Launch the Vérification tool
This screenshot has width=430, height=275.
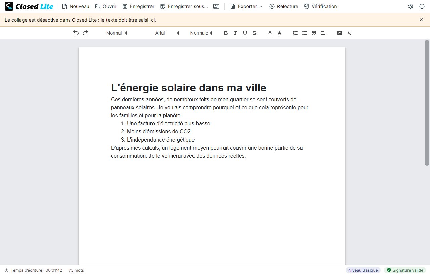[320, 6]
